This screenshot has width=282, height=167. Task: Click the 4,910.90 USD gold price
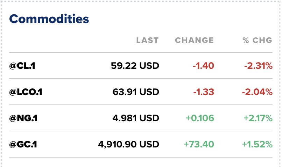(128, 144)
